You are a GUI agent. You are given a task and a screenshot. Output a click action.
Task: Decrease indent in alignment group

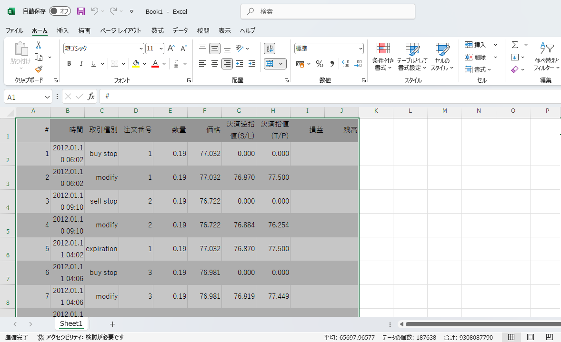[x=240, y=64]
